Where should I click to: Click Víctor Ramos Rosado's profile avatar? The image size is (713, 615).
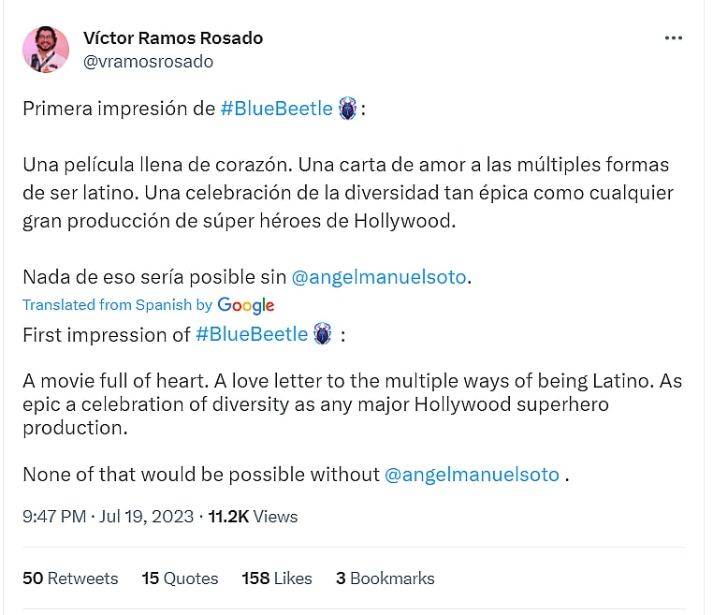[46, 50]
